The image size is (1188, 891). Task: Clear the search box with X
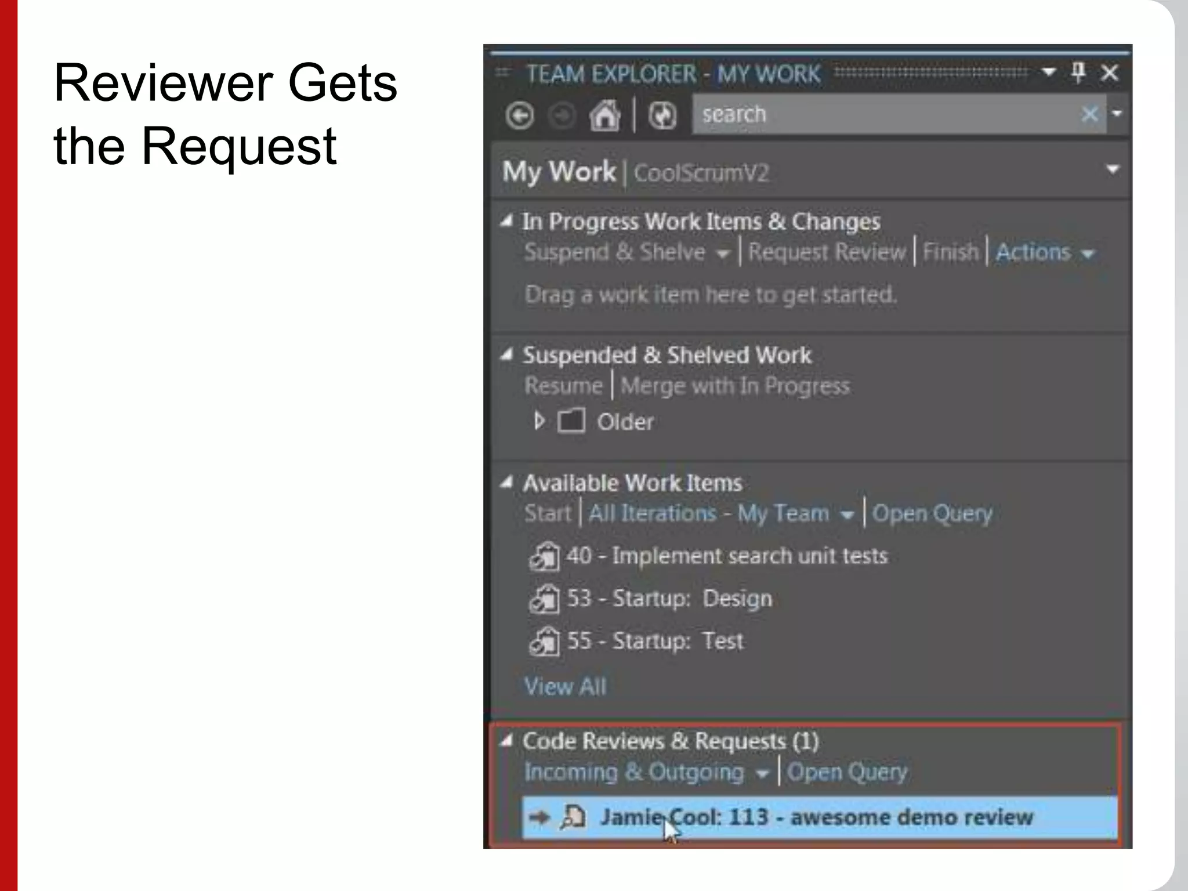click(x=1090, y=114)
